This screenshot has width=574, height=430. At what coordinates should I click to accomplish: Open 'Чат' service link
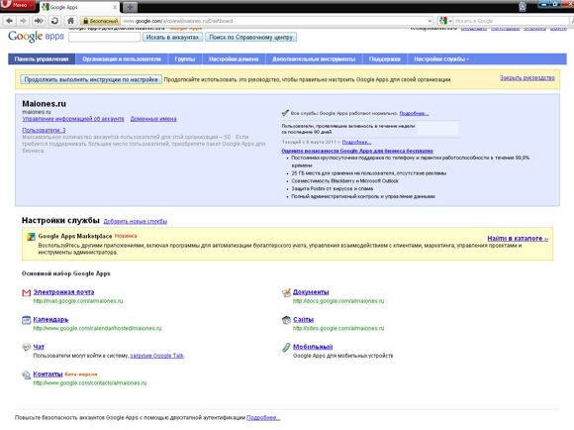click(39, 347)
